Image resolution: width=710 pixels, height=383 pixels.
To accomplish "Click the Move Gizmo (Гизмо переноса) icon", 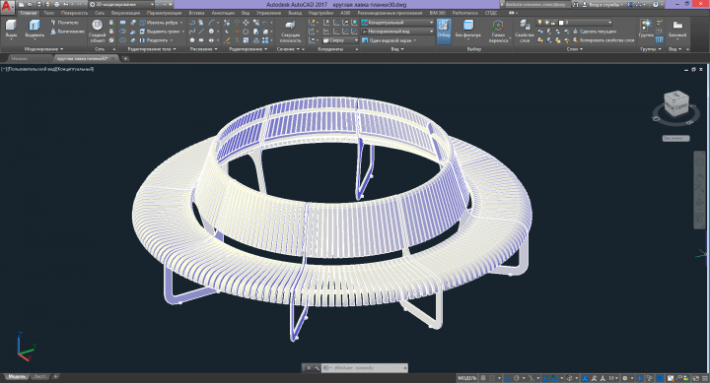I will pyautogui.click(x=498, y=31).
